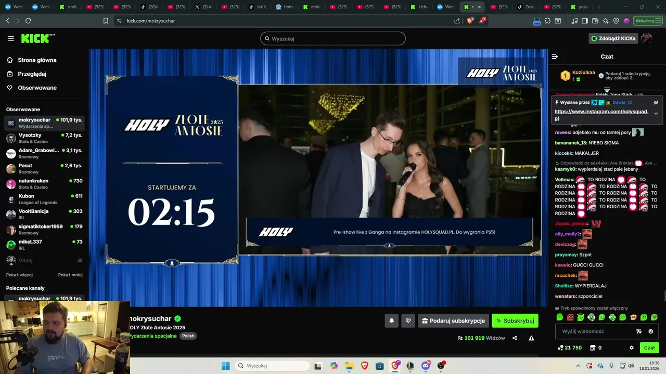
Task: Select natankraken channel in followed list
Action: (44, 183)
